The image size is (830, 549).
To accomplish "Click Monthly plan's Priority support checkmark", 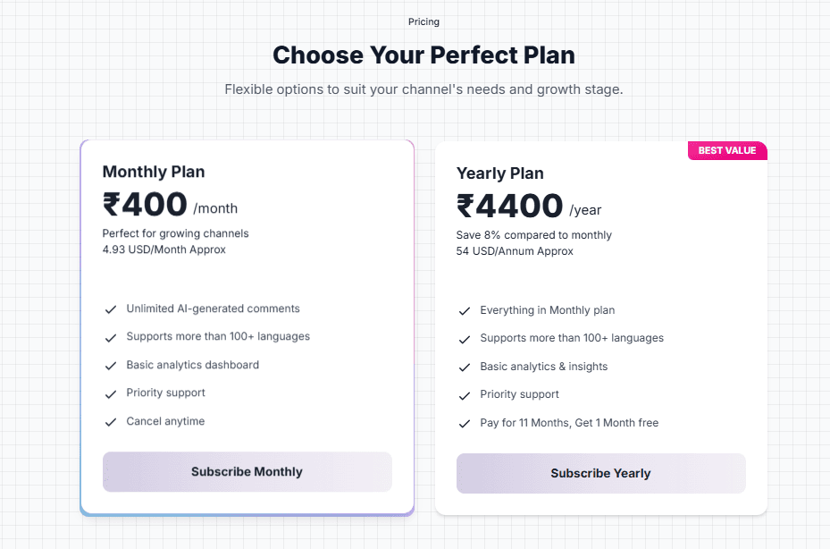I will [x=111, y=393].
